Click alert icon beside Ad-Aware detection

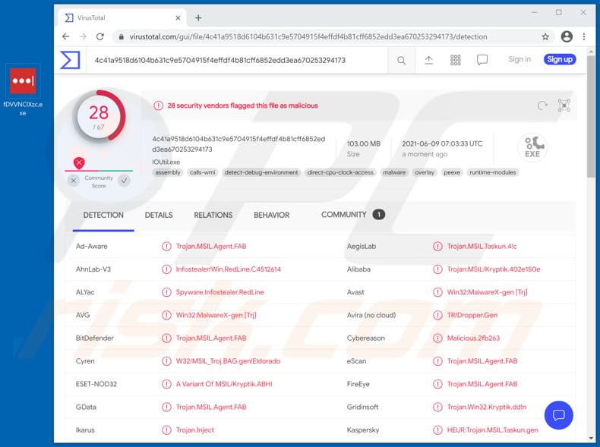(166, 246)
